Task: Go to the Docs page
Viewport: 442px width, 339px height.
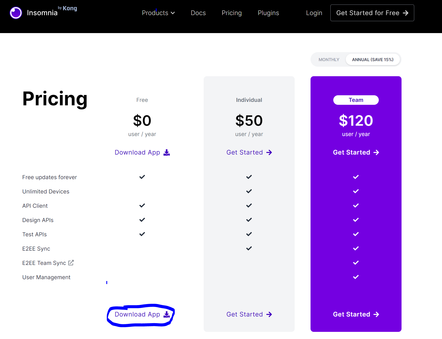Action: pos(198,13)
